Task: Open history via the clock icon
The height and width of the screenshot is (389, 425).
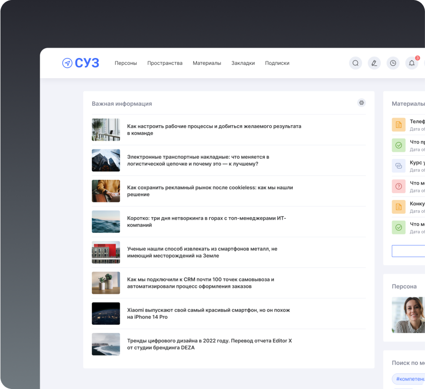Action: tap(393, 63)
